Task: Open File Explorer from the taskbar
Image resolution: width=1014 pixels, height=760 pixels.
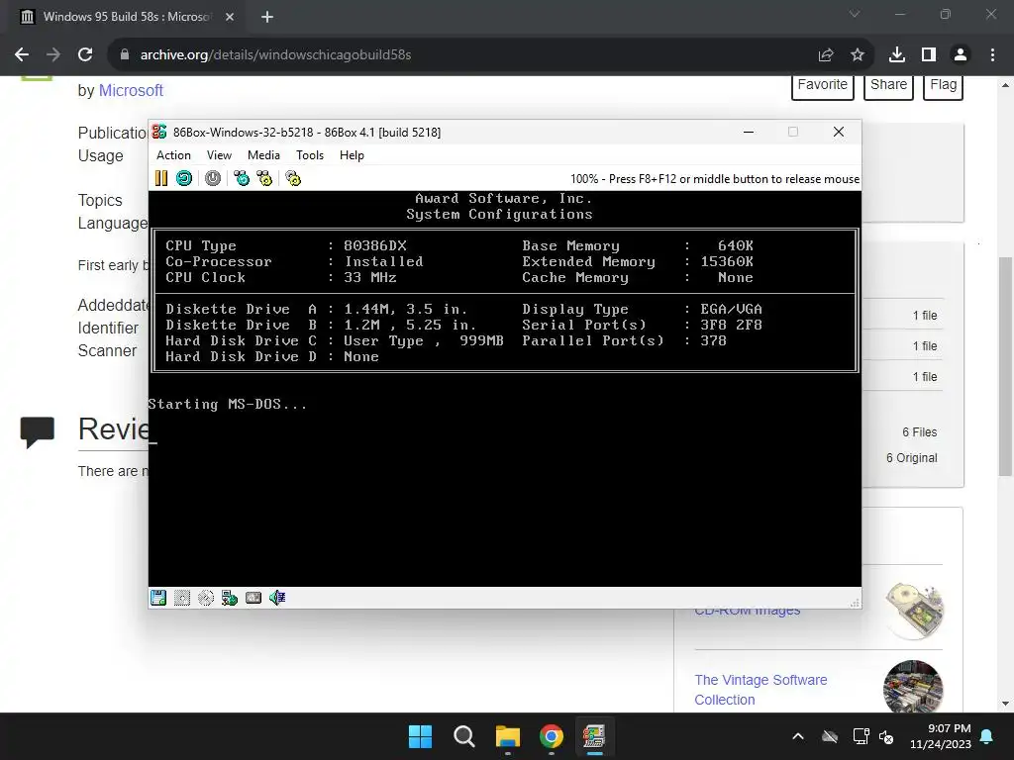Action: [508, 736]
